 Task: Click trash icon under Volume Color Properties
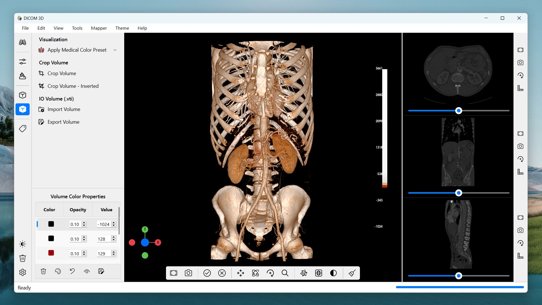coord(43,271)
